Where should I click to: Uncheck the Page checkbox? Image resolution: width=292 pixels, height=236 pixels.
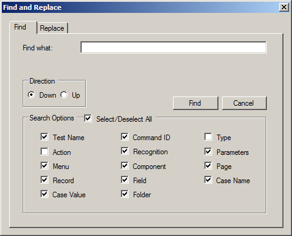click(208, 166)
